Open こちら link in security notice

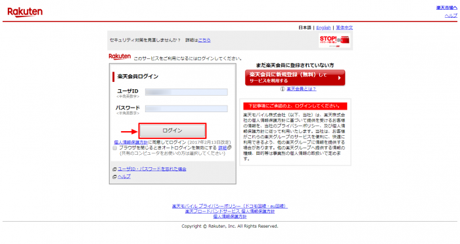click(x=204, y=40)
